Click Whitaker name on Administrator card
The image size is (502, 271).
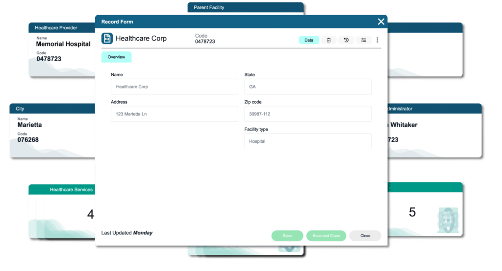pyautogui.click(x=403, y=125)
